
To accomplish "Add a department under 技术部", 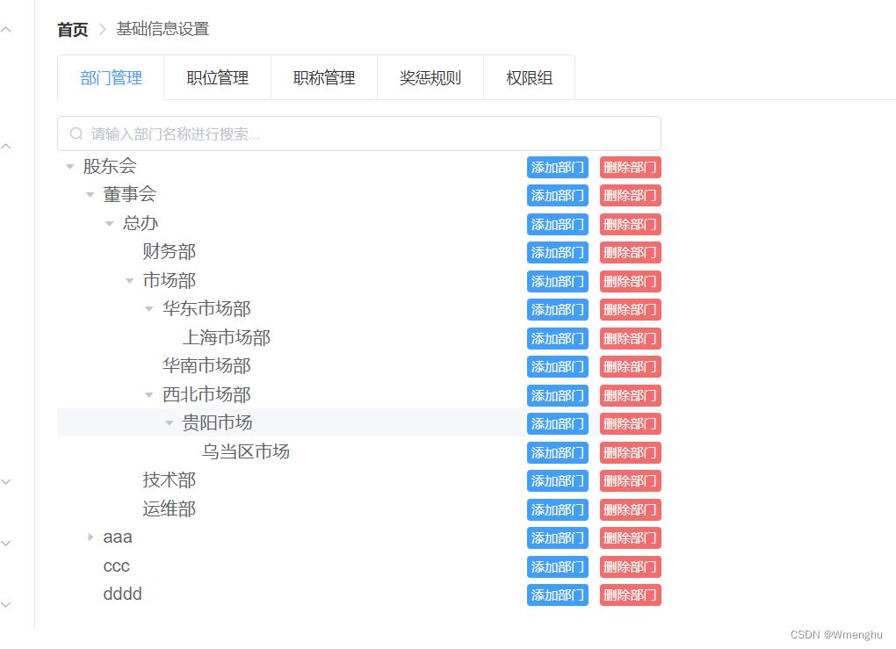I will click(557, 481).
